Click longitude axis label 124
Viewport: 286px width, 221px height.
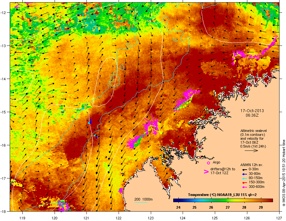coord(183,218)
